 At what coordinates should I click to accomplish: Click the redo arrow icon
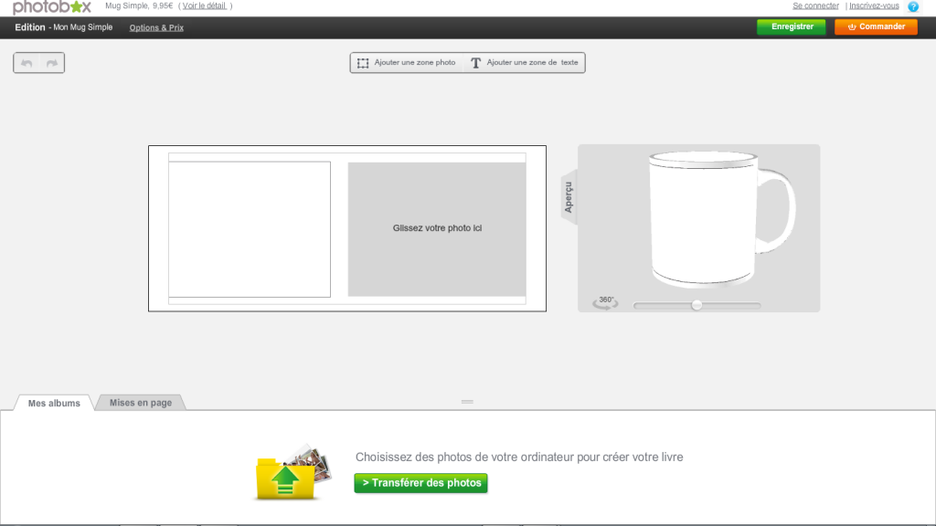tap(52, 63)
